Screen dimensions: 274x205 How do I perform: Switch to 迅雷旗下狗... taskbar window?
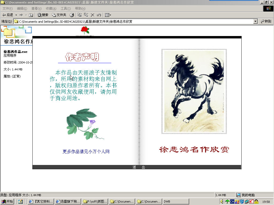click(68, 202)
